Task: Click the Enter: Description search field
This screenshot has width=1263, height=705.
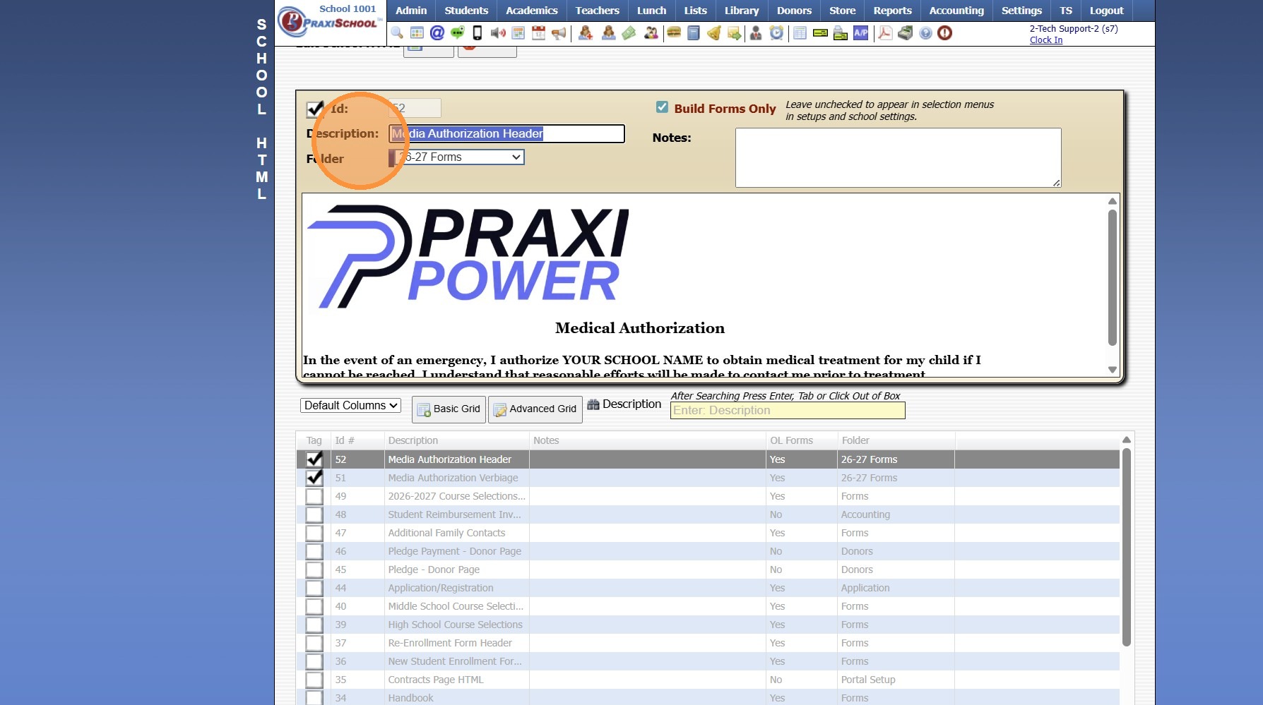Action: [x=788, y=411]
